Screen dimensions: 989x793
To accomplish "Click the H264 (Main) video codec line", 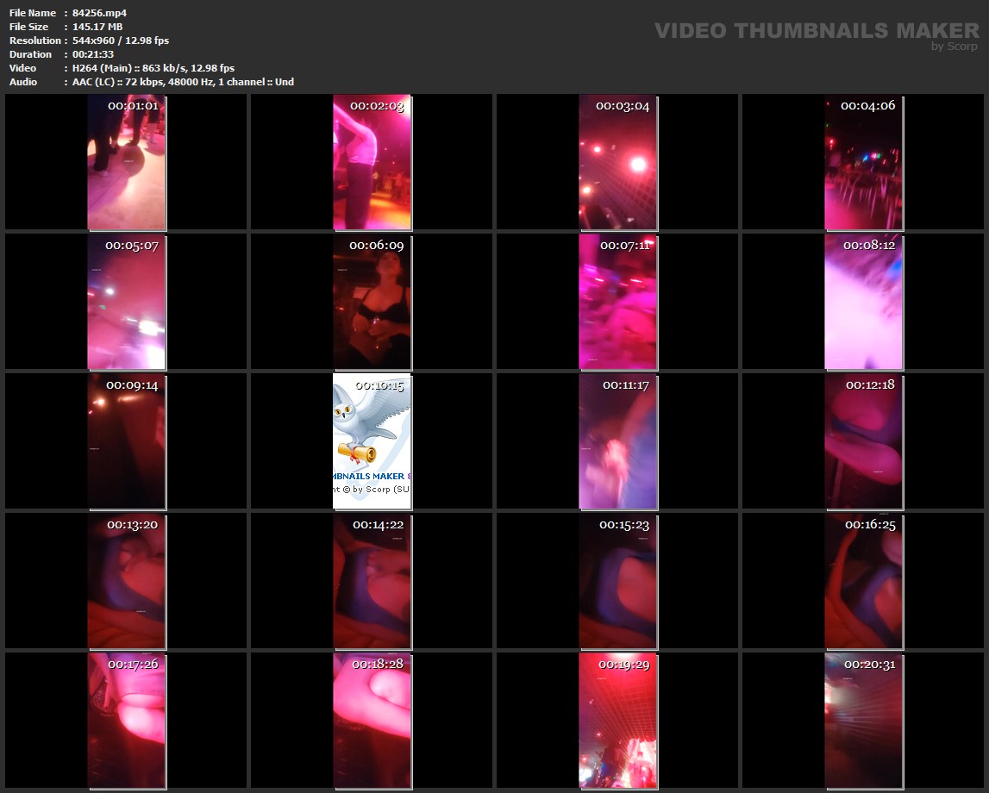I will [153, 68].
